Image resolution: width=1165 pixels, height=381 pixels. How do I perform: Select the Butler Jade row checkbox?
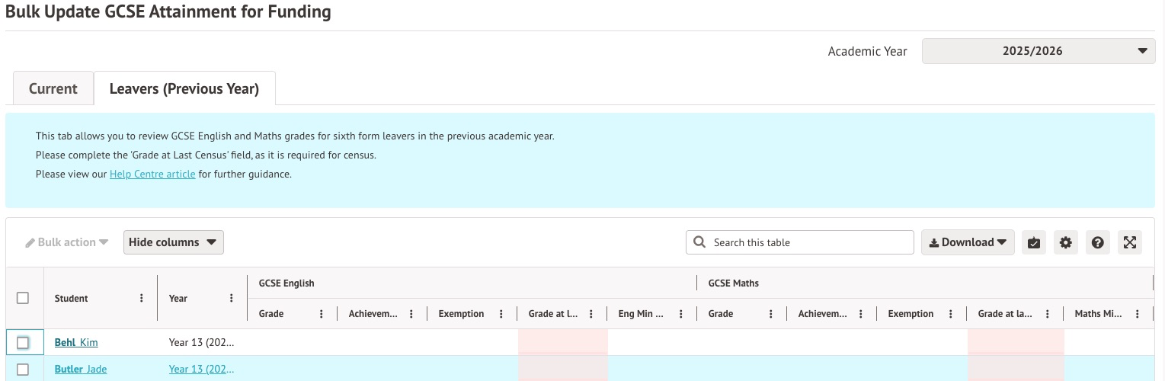point(23,370)
